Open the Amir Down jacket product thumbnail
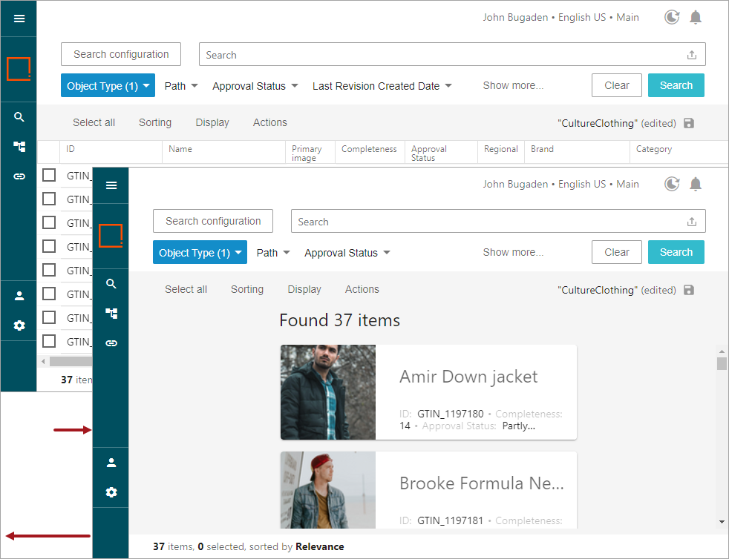729x559 pixels. 328,392
